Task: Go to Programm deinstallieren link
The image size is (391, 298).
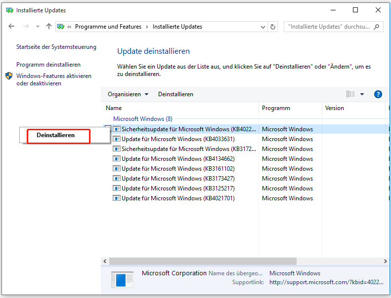Action: (48, 65)
